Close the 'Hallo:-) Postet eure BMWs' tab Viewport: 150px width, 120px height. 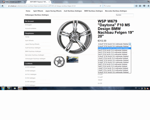(25, 2)
